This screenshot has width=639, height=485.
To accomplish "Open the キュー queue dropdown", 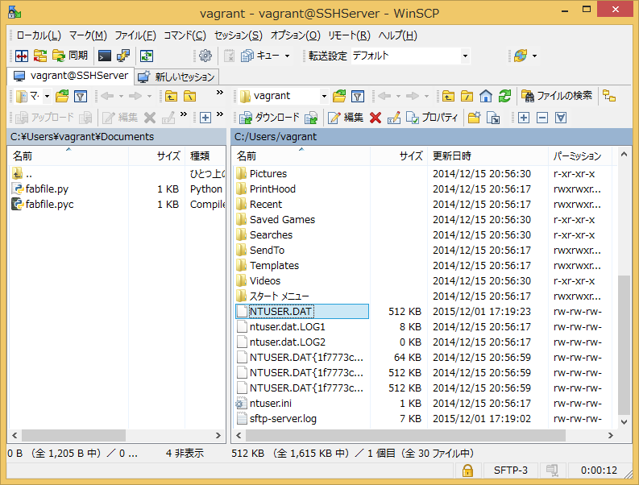I will 266,56.
